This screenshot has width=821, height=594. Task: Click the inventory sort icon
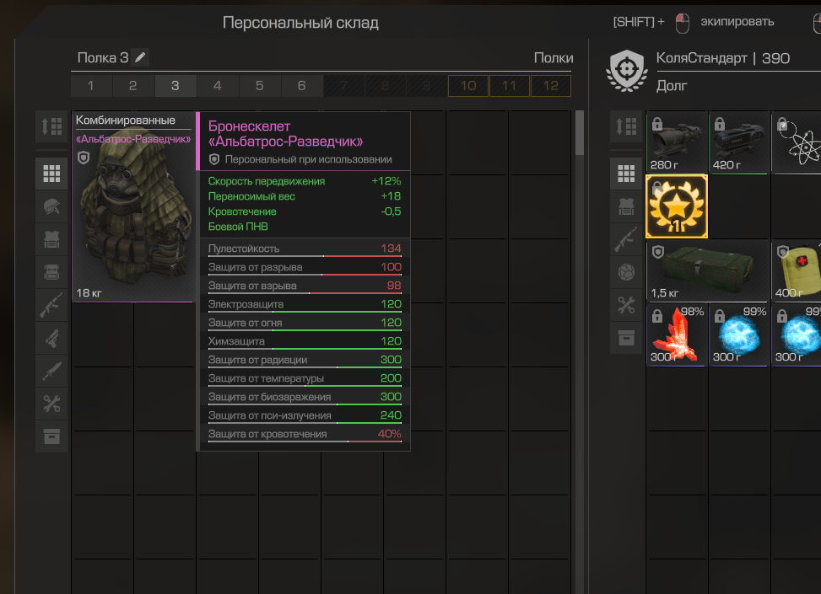pyautogui.click(x=626, y=126)
